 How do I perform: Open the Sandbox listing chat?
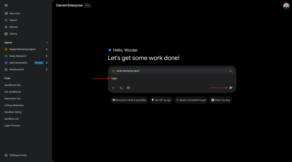click(13, 112)
